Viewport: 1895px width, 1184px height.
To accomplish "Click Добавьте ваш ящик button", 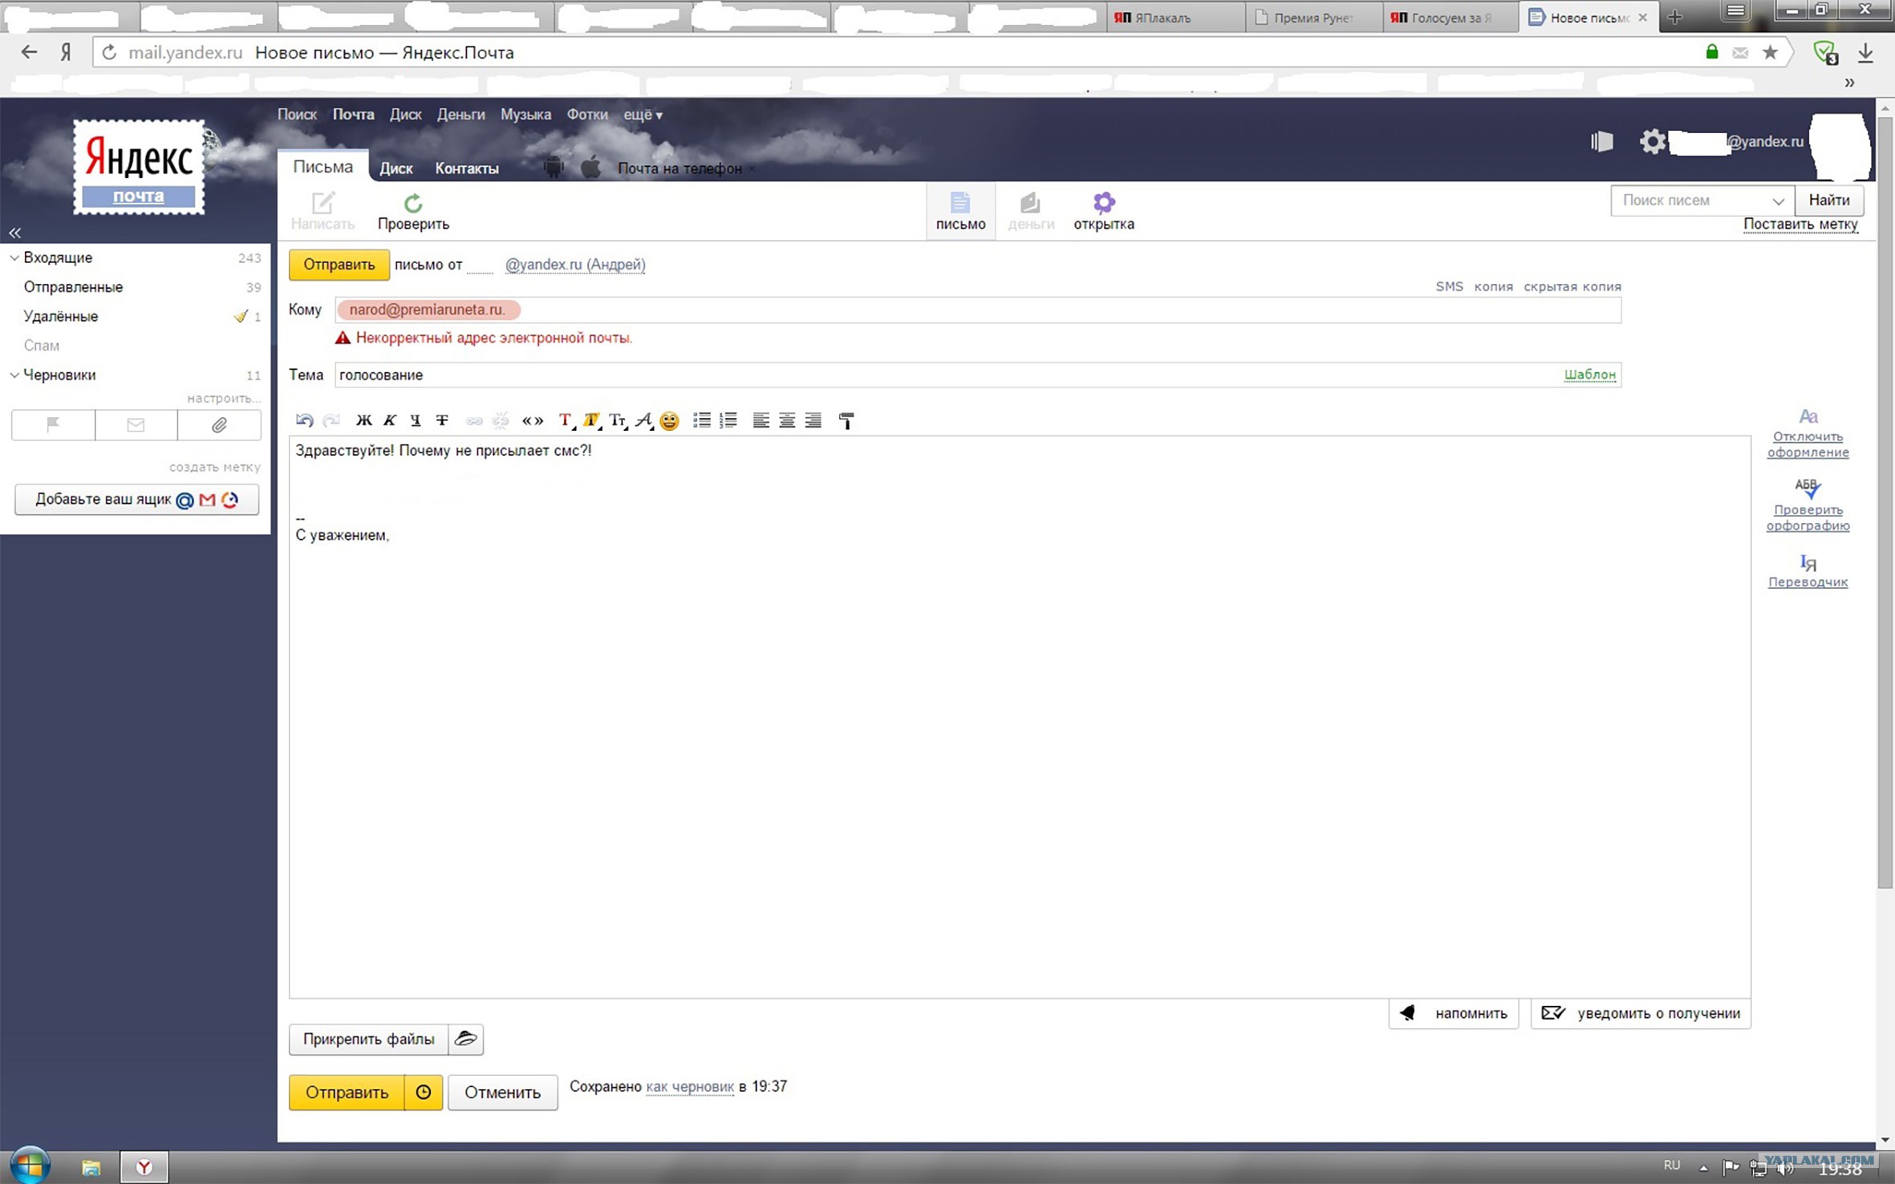I will point(136,500).
